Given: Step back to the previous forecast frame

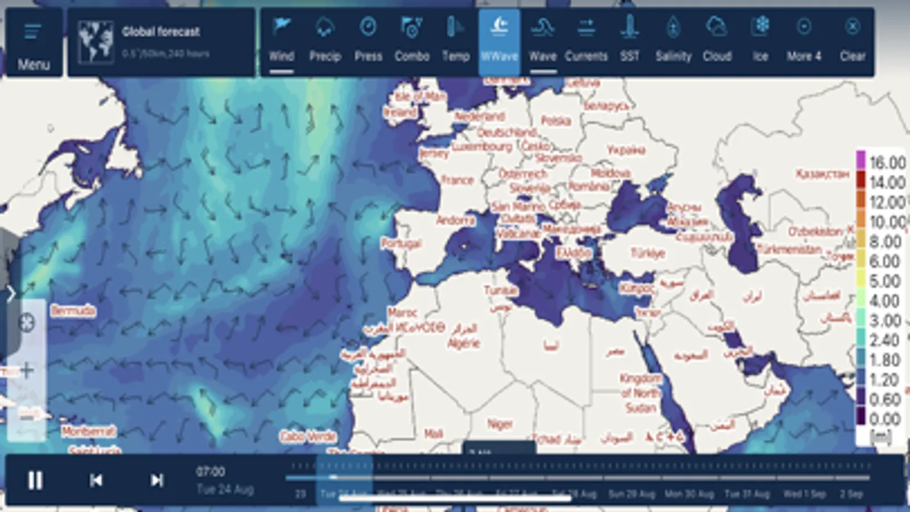Looking at the screenshot, I should pyautogui.click(x=96, y=481).
